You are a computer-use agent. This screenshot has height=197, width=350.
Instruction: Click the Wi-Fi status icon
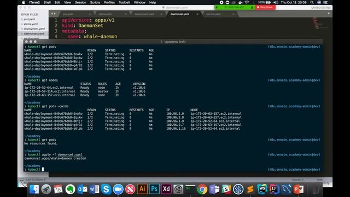click(x=247, y=2)
